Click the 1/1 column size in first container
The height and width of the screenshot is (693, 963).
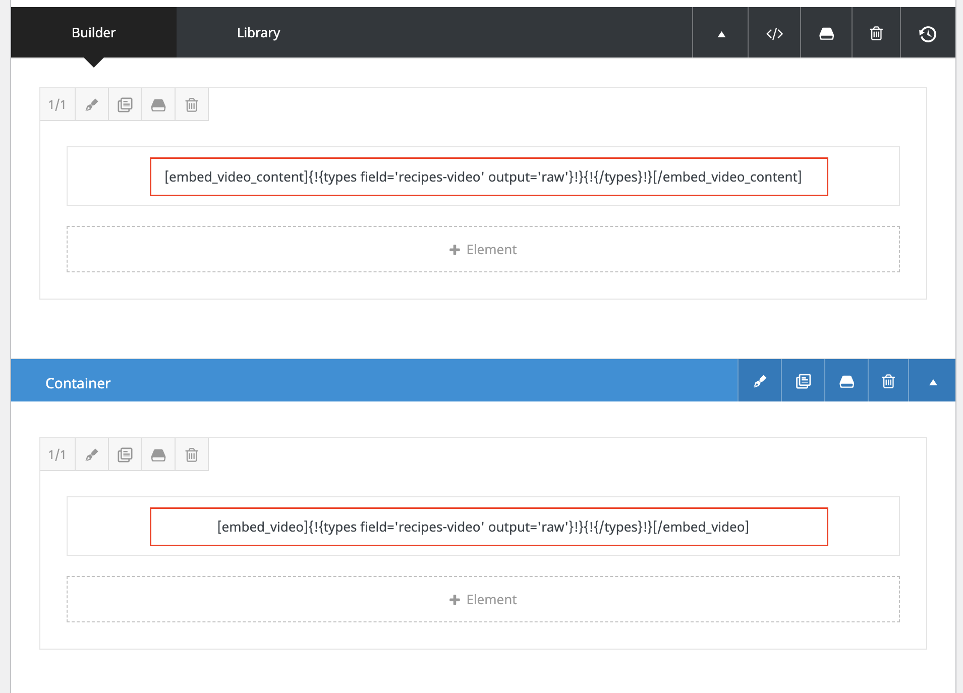click(58, 104)
